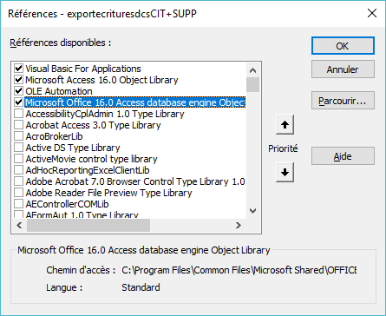Open Parcourir to browse for references
This screenshot has height=316, width=386.
[343, 101]
